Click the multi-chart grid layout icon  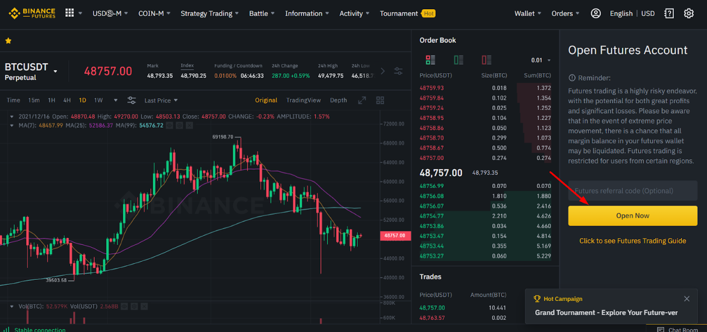380,100
